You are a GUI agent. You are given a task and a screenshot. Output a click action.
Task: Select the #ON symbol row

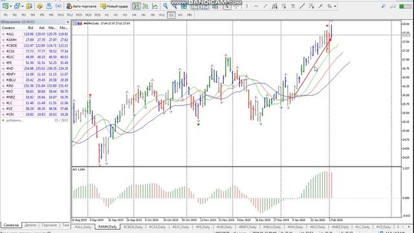35,115
